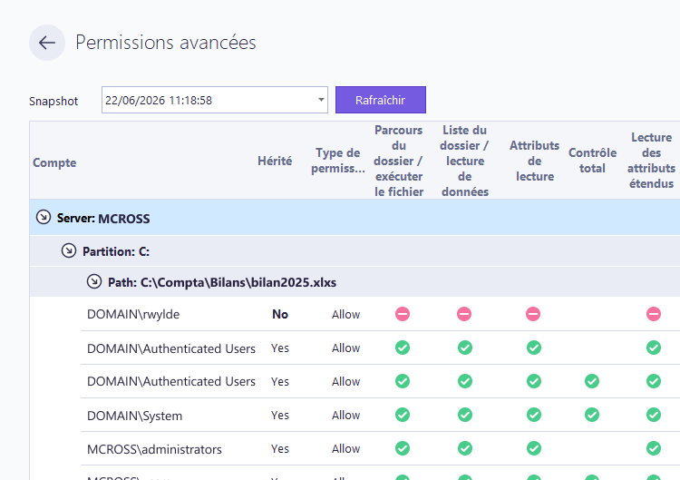The width and height of the screenshot is (680, 480).
Task: Click the Snapshot label
Action: (x=53, y=101)
